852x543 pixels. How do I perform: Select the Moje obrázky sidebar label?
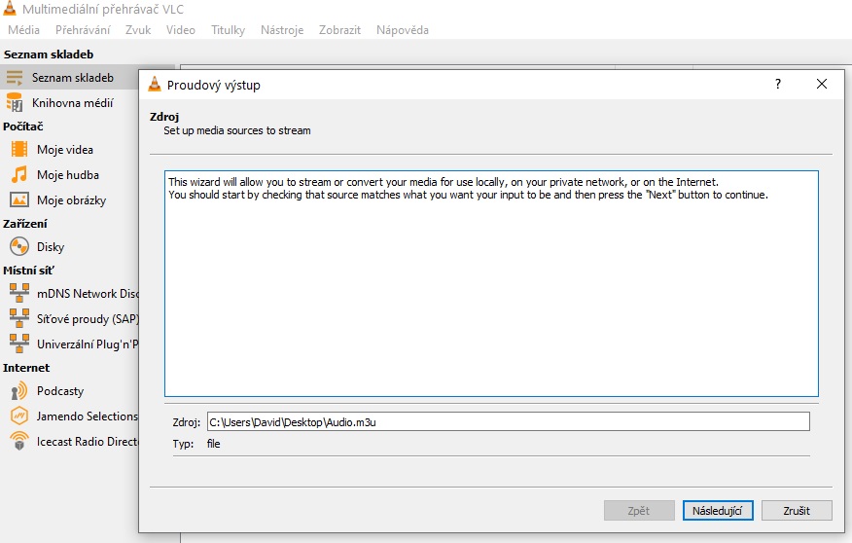click(x=72, y=200)
